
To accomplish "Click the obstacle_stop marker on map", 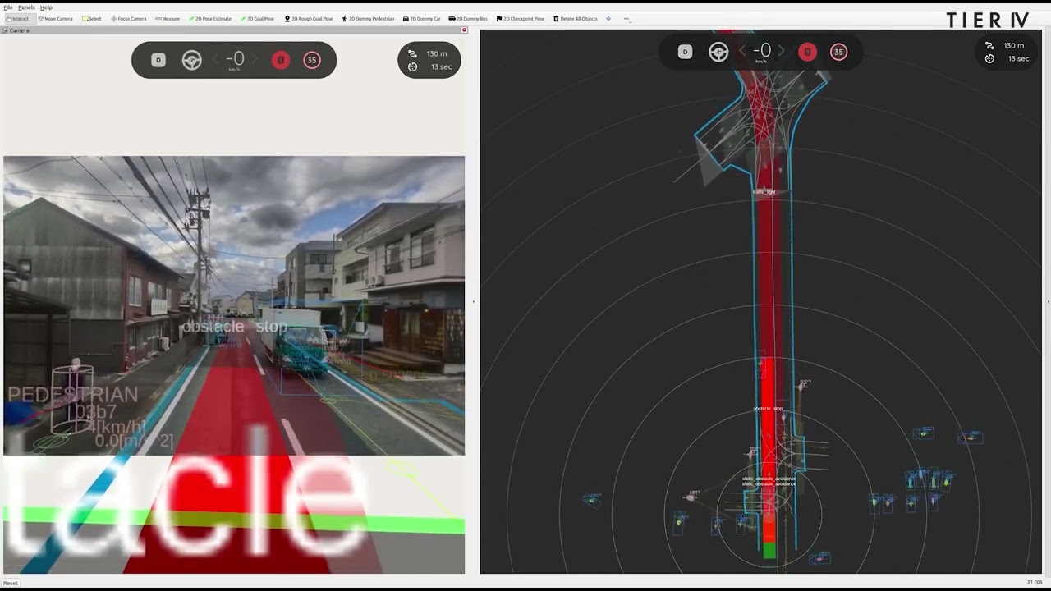I will point(768,409).
